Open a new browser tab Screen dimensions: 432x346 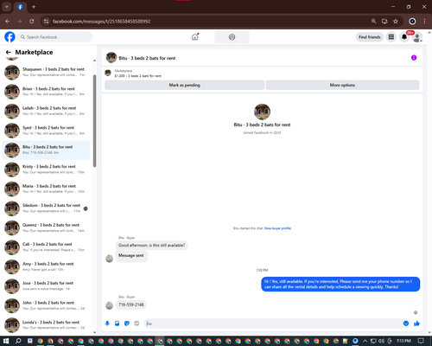click(34, 7)
